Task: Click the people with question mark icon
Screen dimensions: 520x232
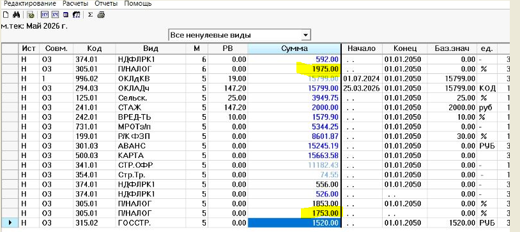Action: [x=76, y=15]
